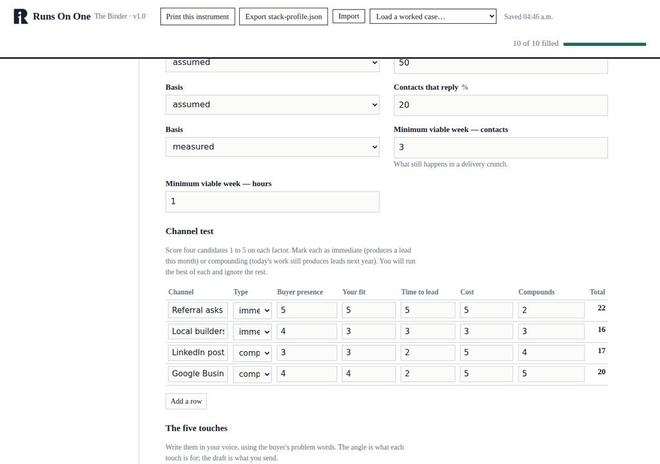Image resolution: width=660 pixels, height=464 pixels.
Task: Edit Minimum viable week hours field
Action: [x=273, y=202]
